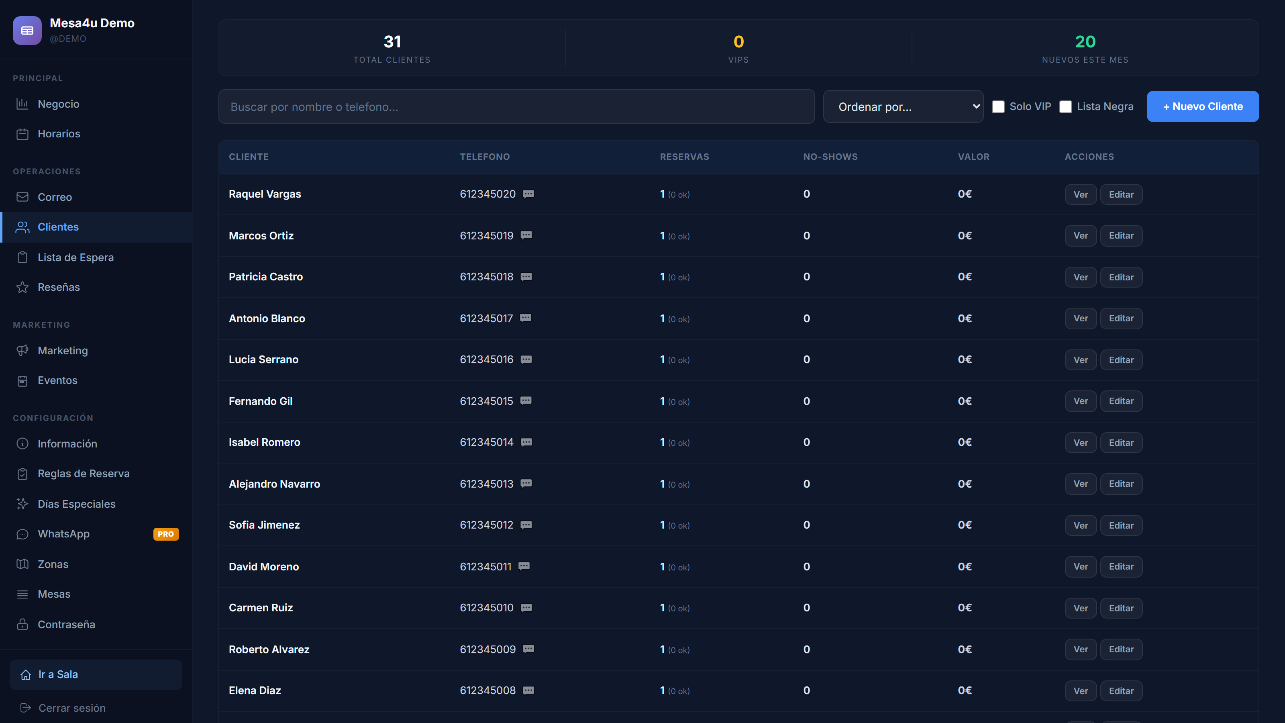Click the Marketing megaphone icon

click(x=22, y=351)
